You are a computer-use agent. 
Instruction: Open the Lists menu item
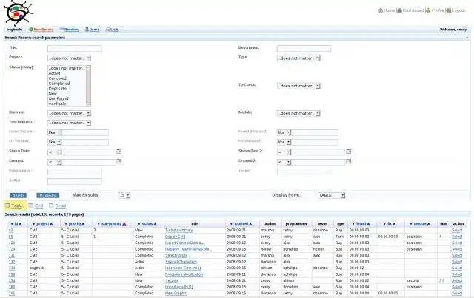[x=114, y=30]
